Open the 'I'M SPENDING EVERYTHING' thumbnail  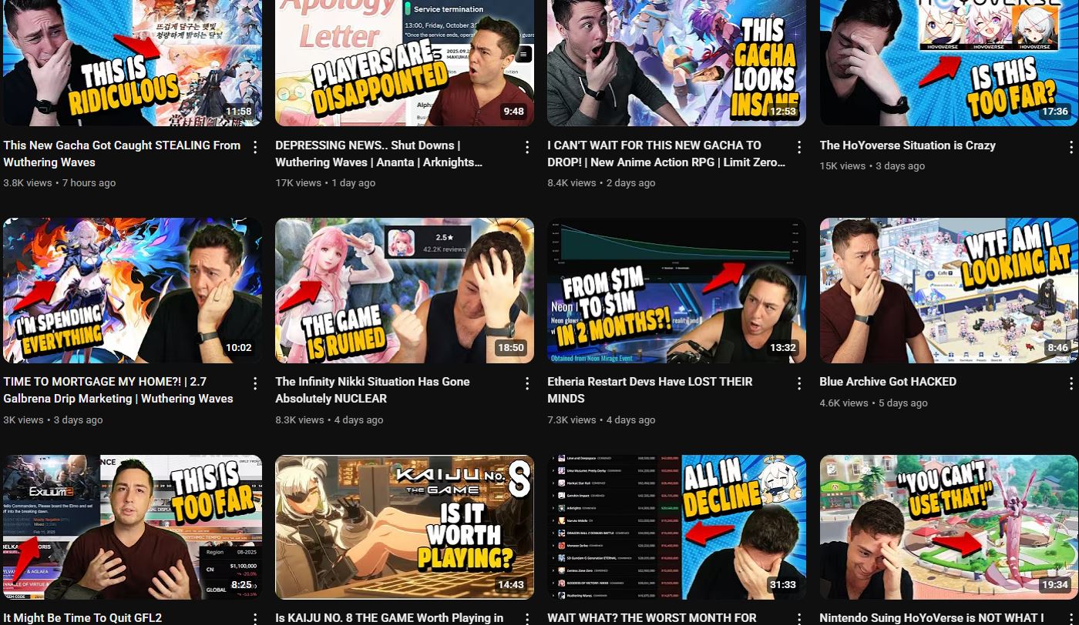(133, 290)
